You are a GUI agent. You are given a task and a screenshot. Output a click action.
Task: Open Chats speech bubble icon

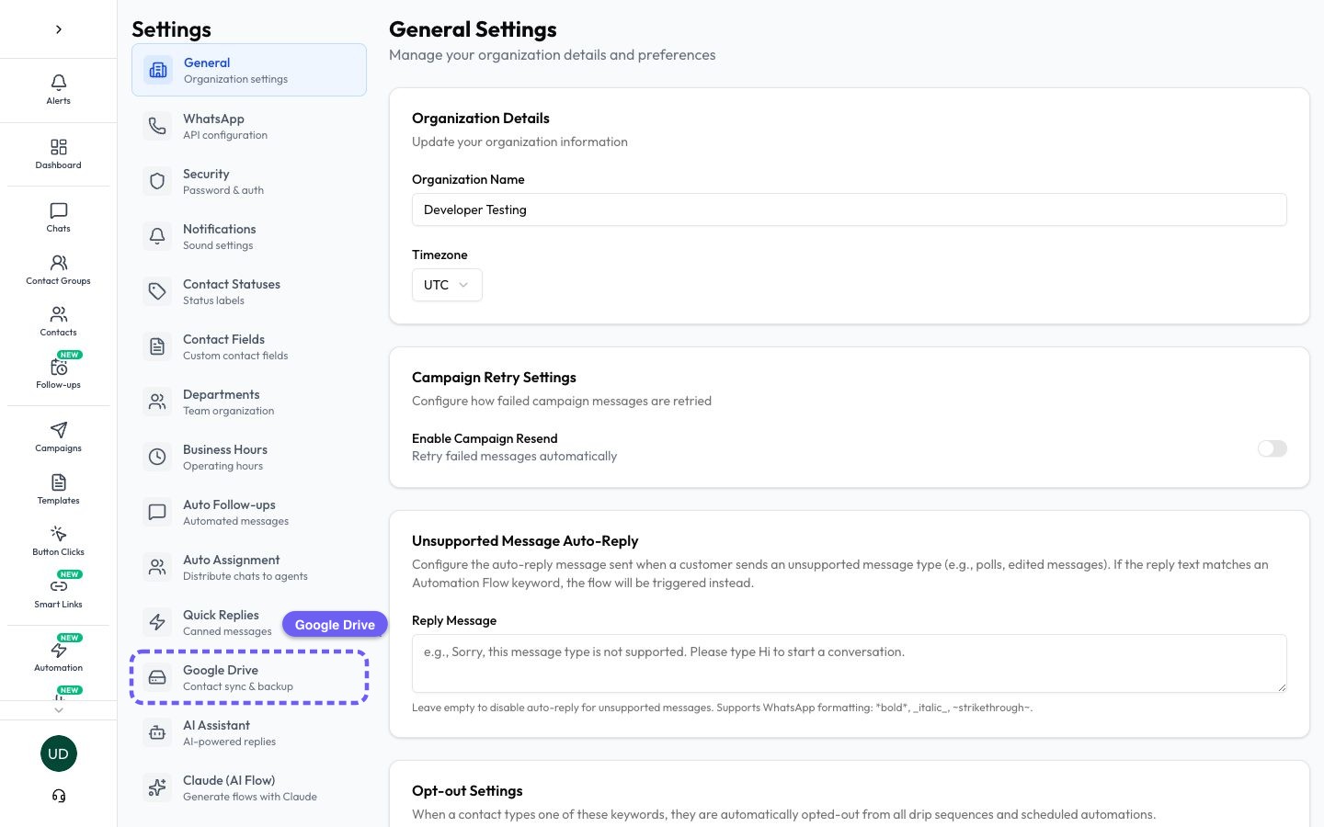[59, 210]
